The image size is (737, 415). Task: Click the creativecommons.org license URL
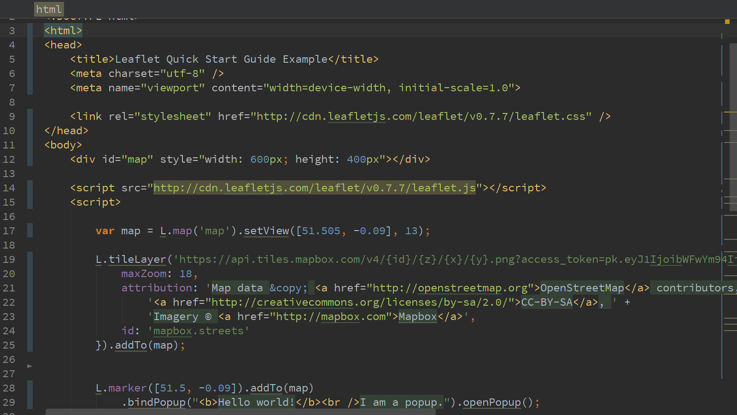click(x=360, y=302)
